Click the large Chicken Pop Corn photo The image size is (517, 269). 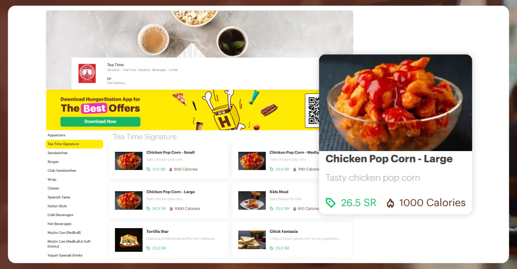396,103
